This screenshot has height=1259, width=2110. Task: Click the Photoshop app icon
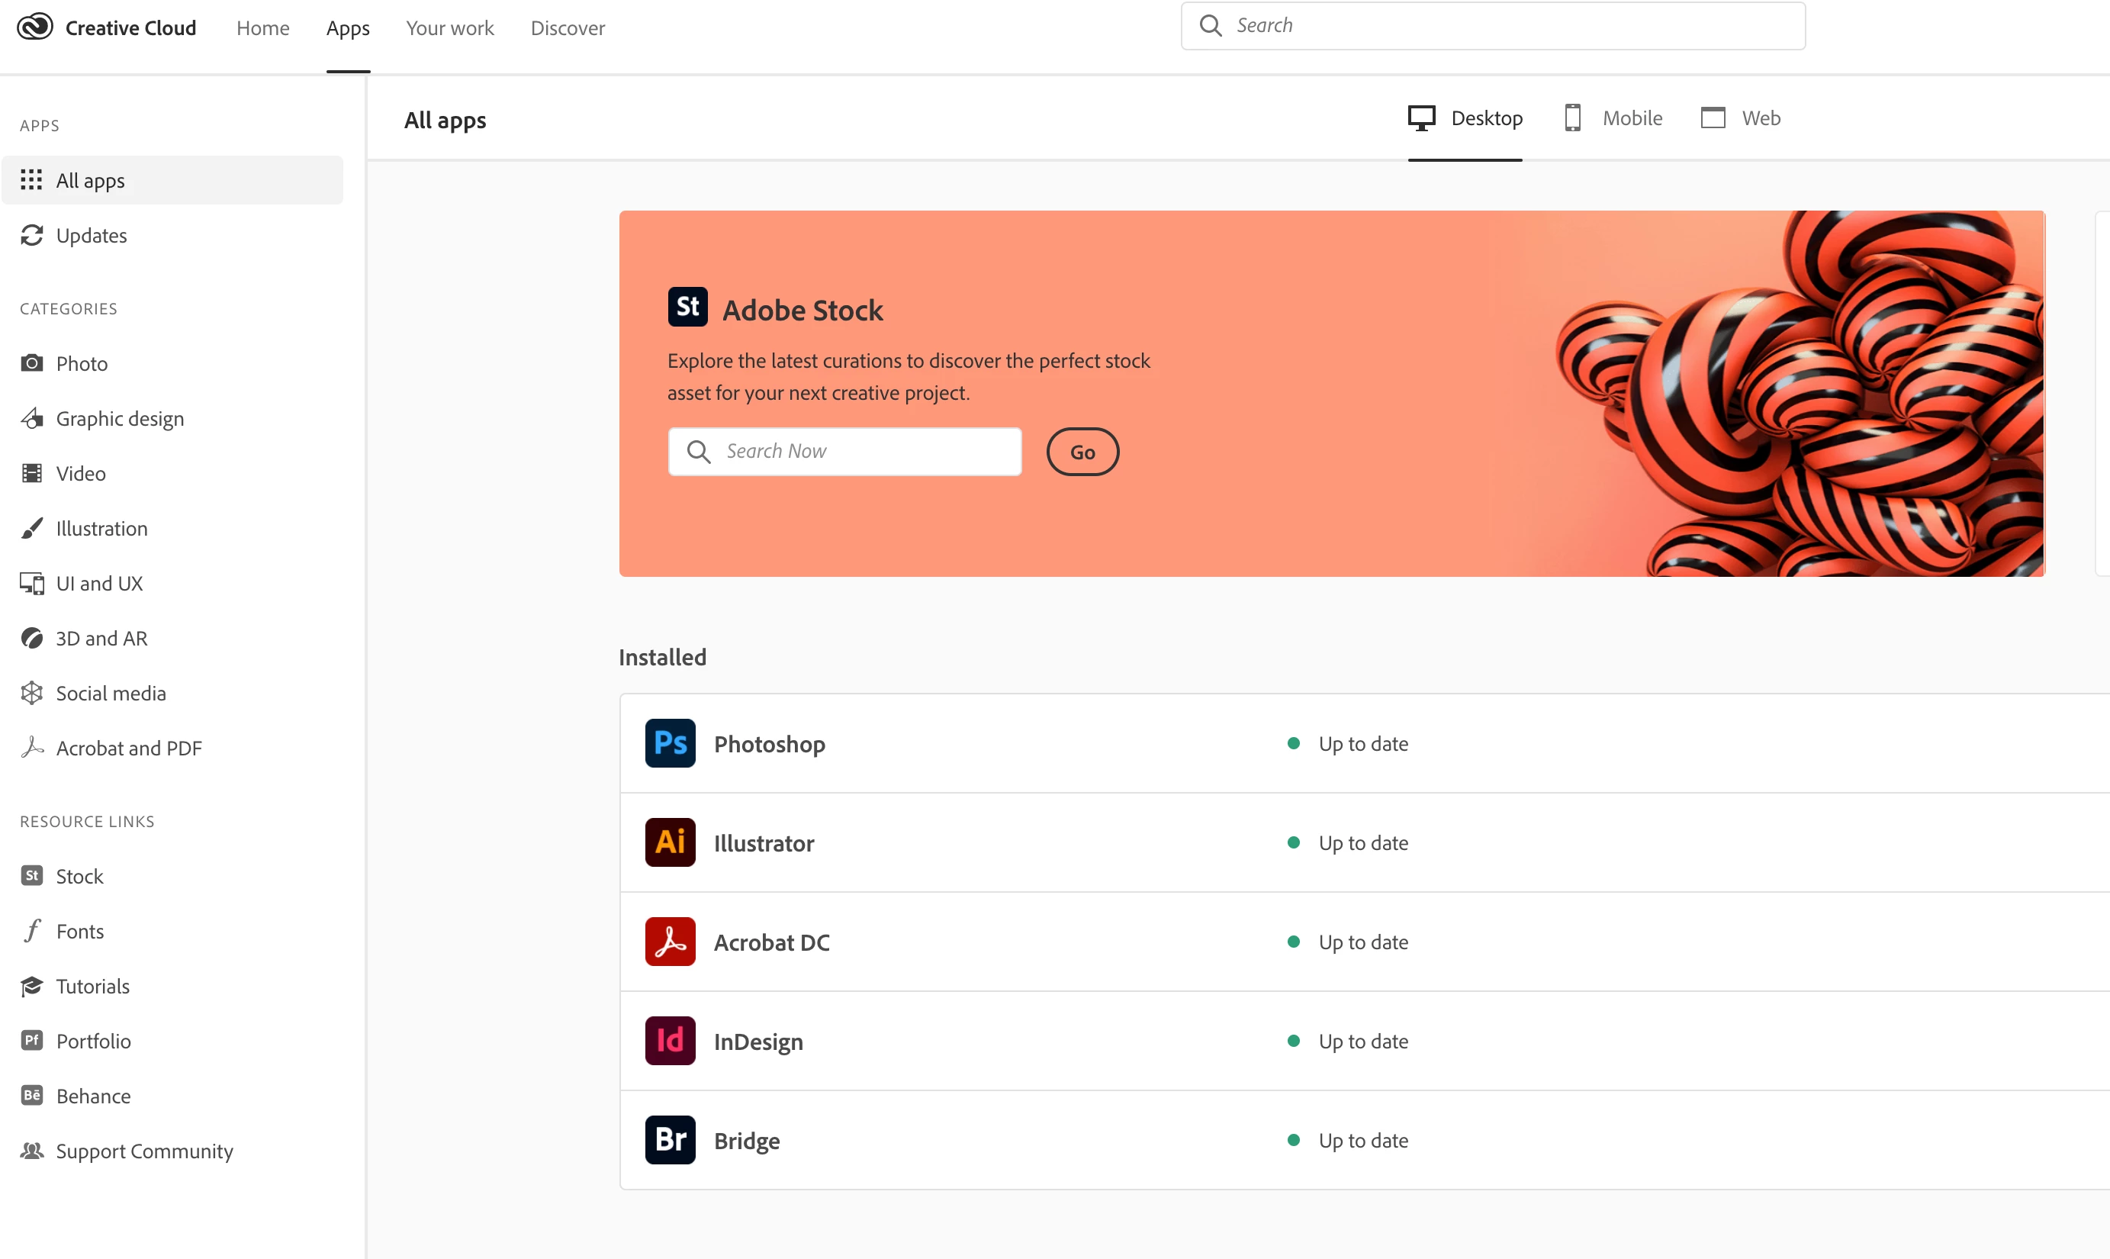tap(670, 743)
